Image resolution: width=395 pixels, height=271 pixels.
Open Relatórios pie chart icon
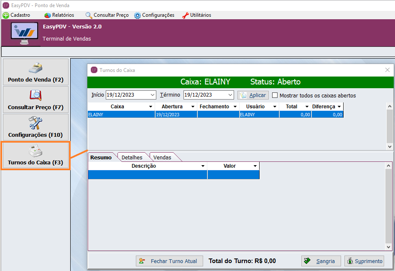(x=48, y=15)
